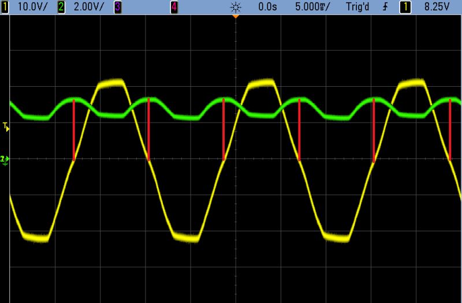Click the trigger source channel 1 badge
The width and height of the screenshot is (462, 303).
pos(405,7)
